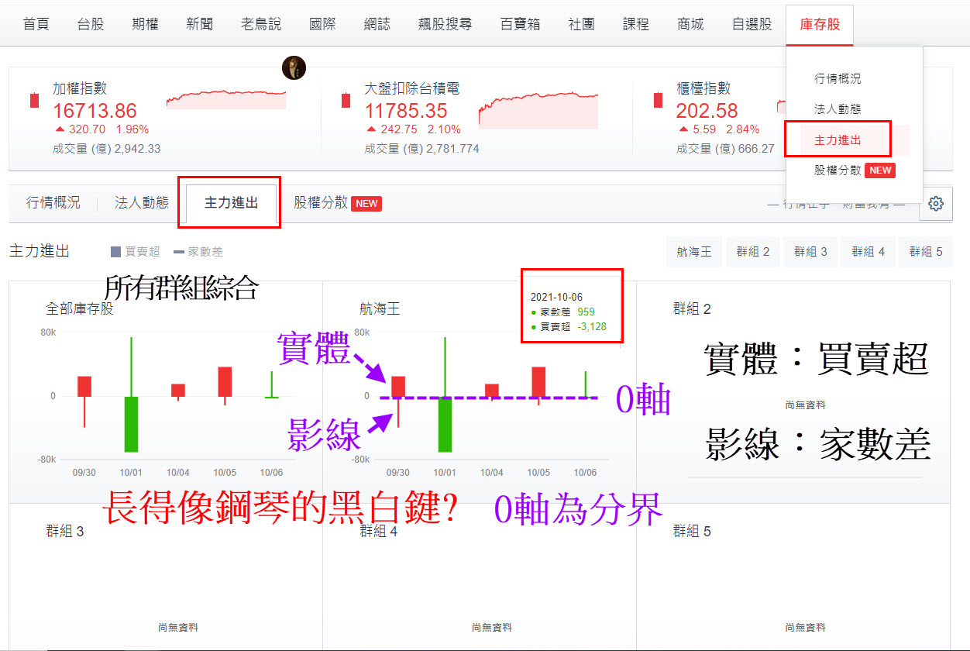Click the 飆股搜尋 navigation item
Viewport: 970px width, 651px height.
tap(444, 23)
